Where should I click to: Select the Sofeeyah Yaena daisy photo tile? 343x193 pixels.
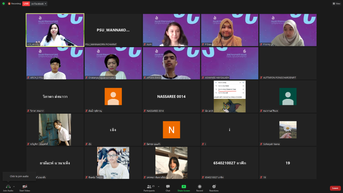point(288,130)
